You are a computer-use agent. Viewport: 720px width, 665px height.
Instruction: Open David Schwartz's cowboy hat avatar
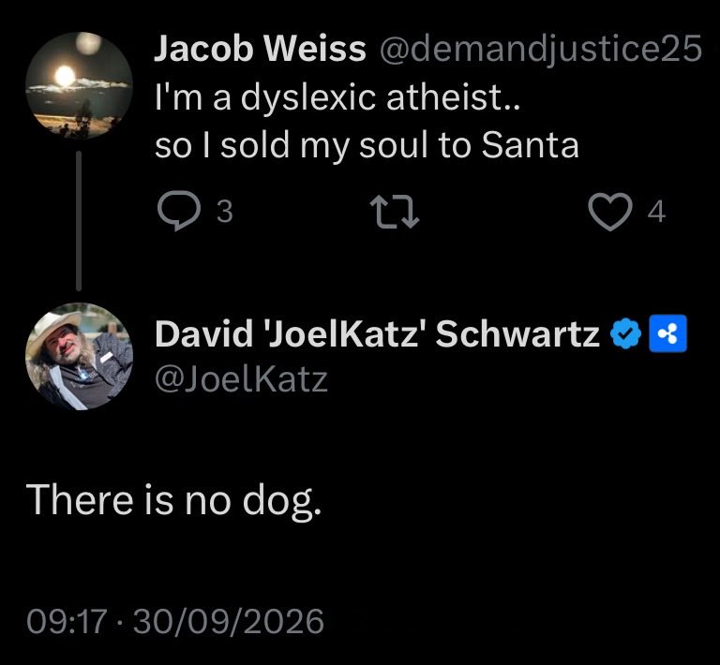79,356
